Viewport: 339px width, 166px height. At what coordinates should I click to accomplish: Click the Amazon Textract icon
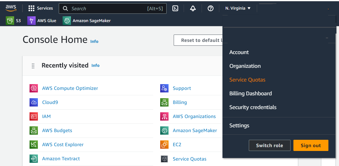pos(34,159)
